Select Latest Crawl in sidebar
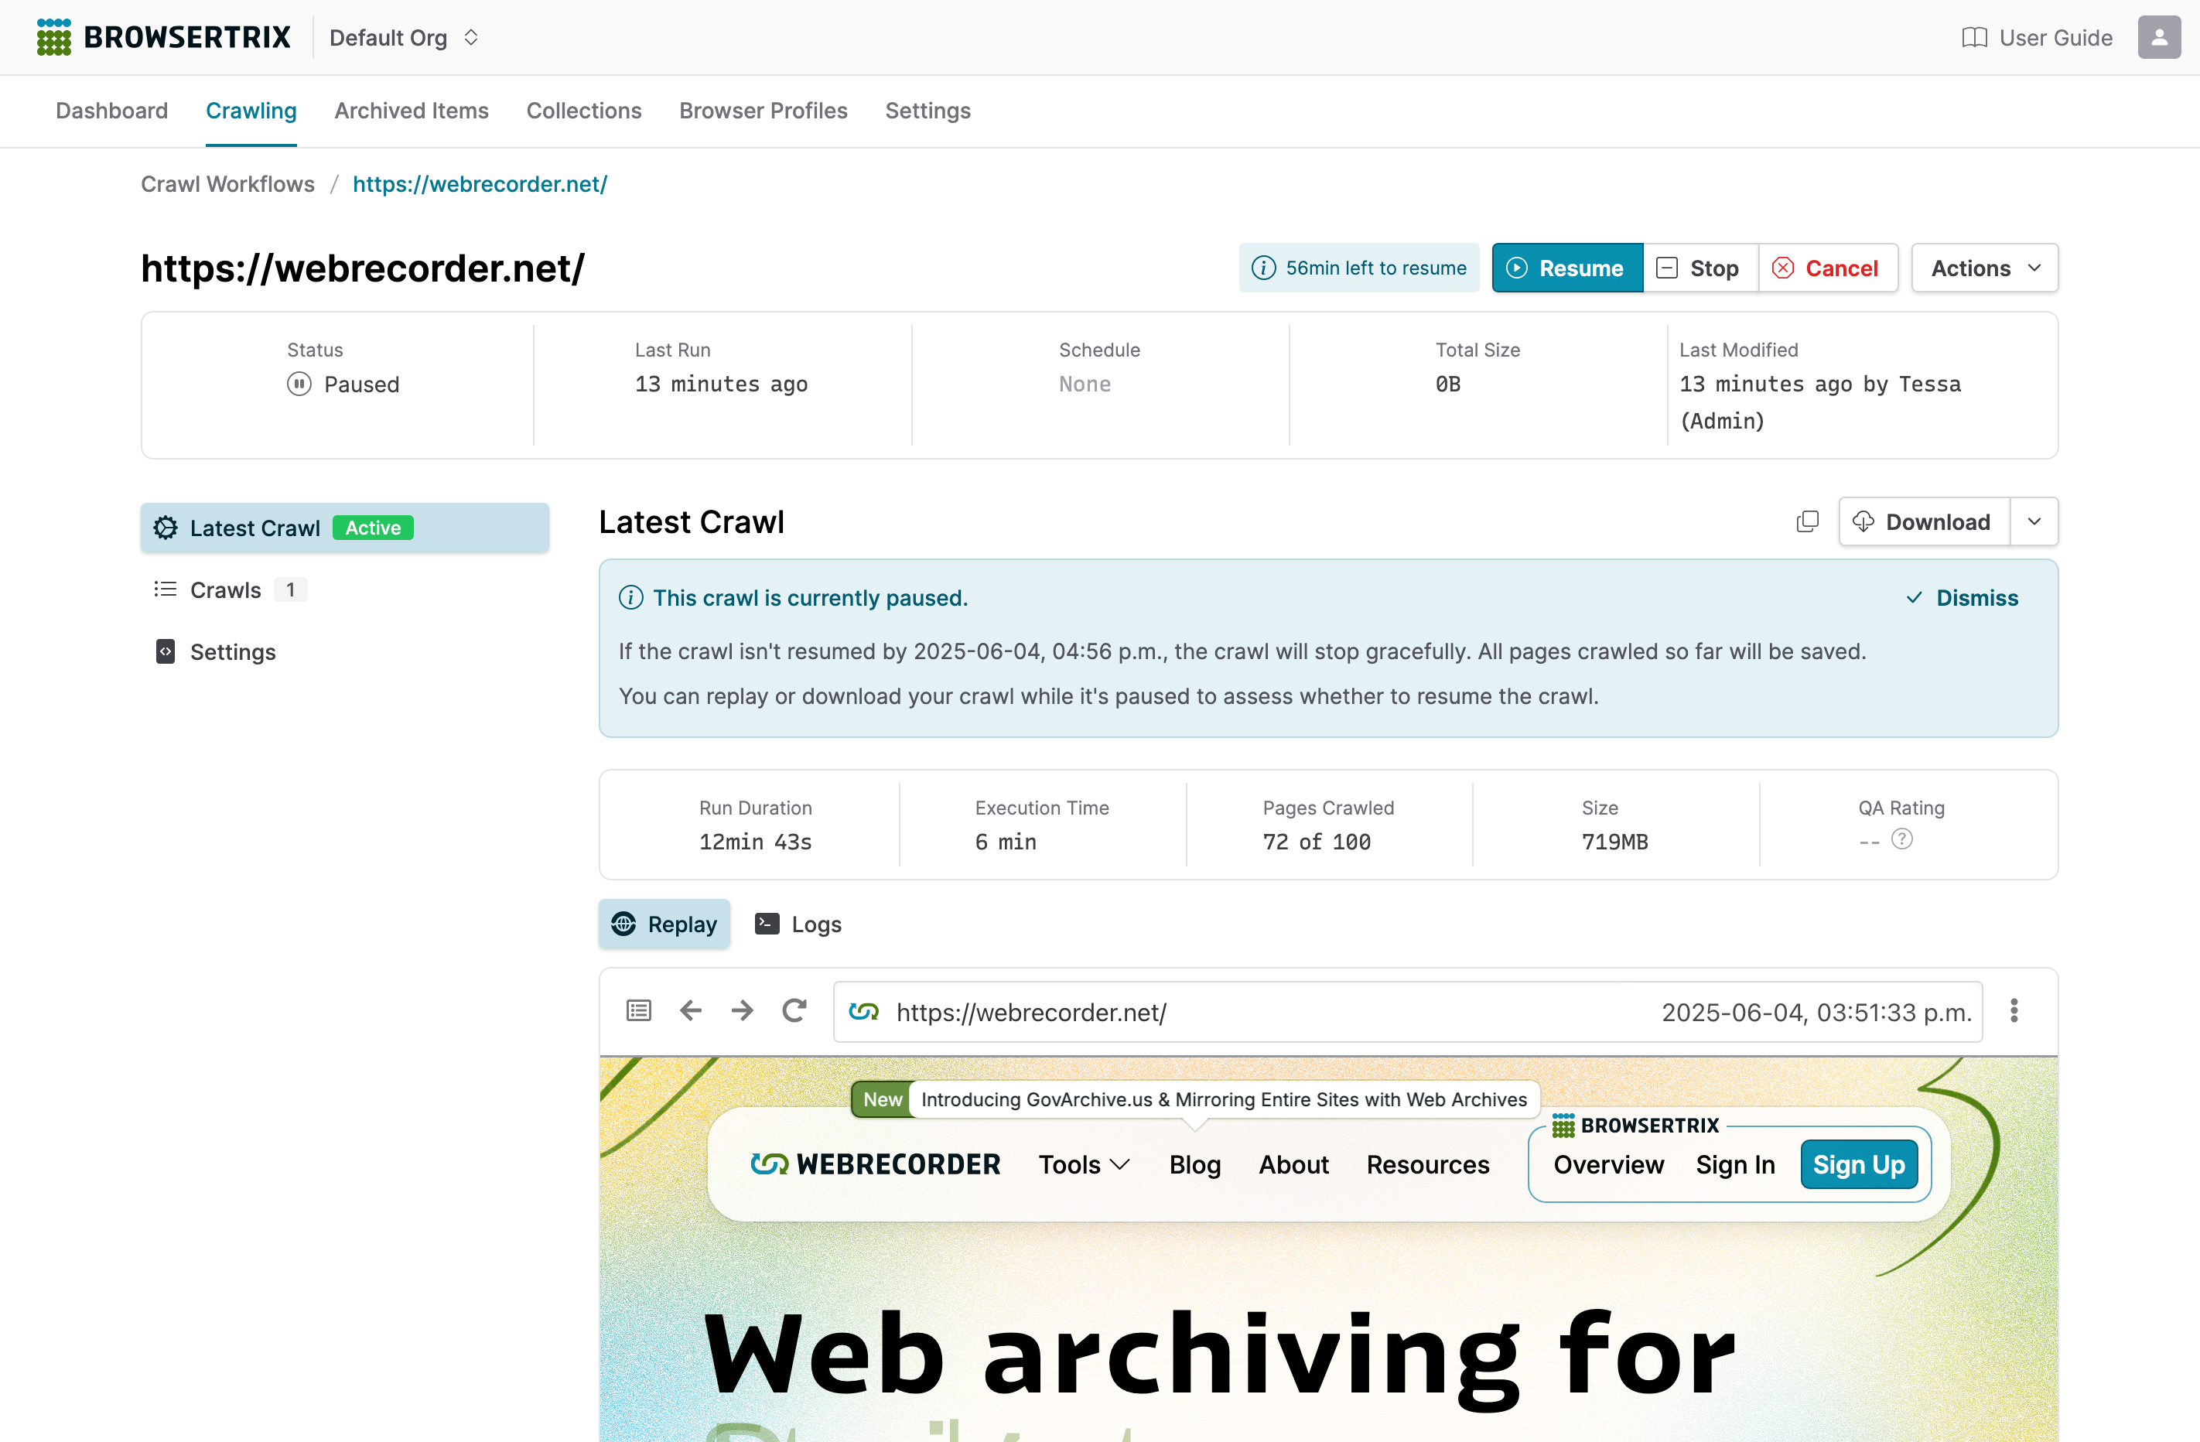 (345, 528)
